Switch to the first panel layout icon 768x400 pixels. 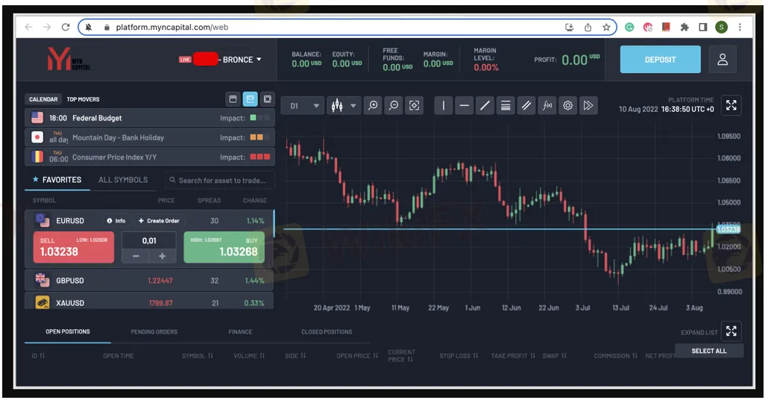[233, 99]
